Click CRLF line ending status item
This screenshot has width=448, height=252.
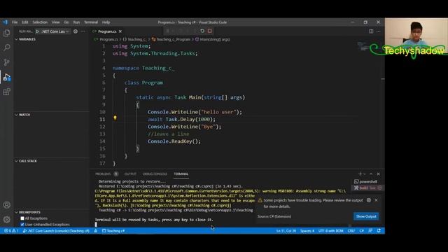point(351,231)
